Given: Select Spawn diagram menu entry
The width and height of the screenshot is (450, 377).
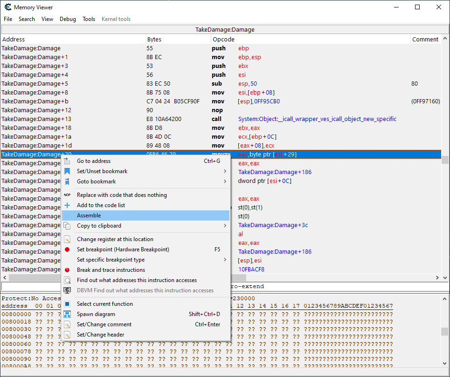Looking at the screenshot, I should tap(146, 314).
